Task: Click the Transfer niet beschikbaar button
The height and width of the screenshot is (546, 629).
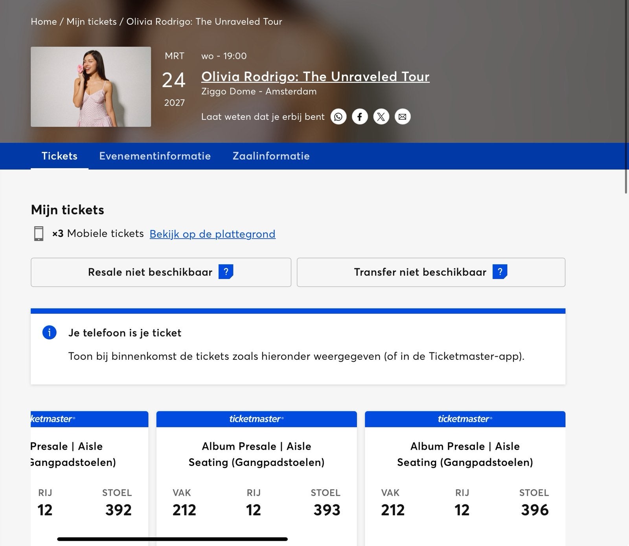Action: click(x=431, y=272)
